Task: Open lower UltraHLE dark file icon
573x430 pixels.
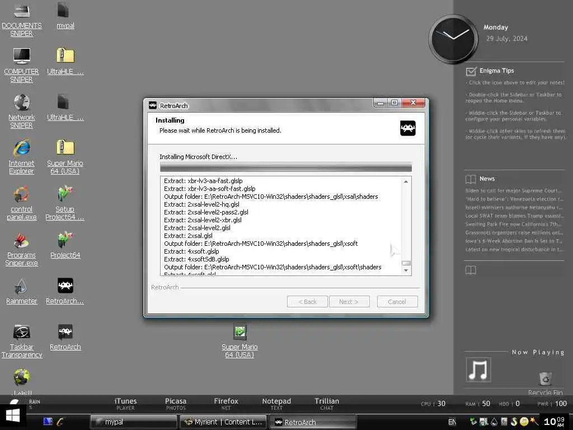Action: (x=65, y=107)
